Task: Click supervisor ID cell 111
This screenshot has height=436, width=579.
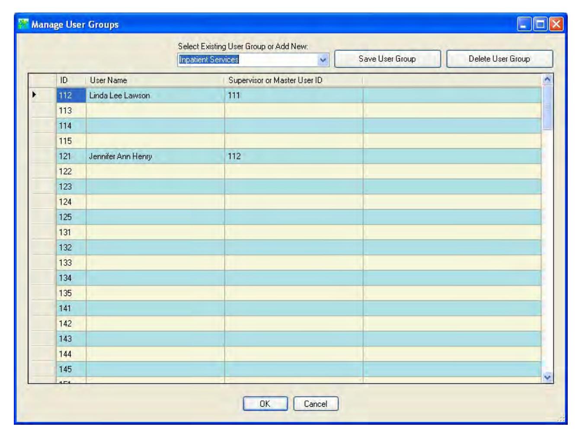Action: (294, 95)
